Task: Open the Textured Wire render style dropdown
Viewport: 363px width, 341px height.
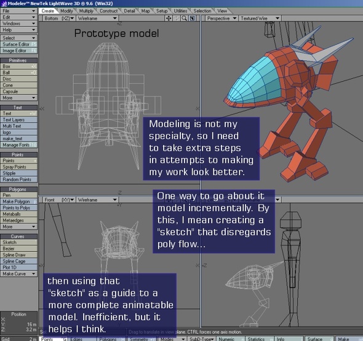Action: 260,18
